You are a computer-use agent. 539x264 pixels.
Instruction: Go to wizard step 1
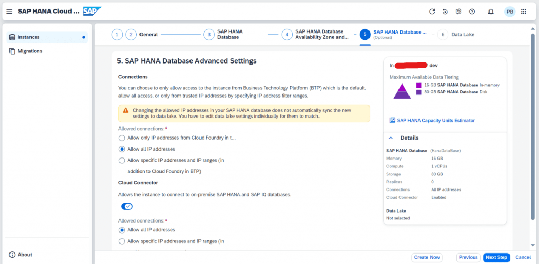(117, 35)
